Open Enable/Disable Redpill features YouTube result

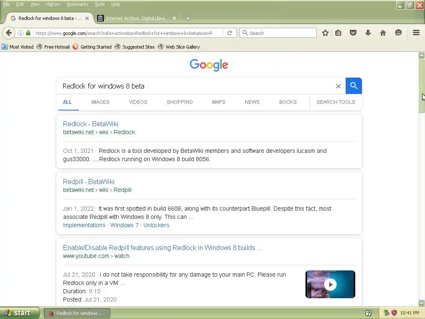162,248
